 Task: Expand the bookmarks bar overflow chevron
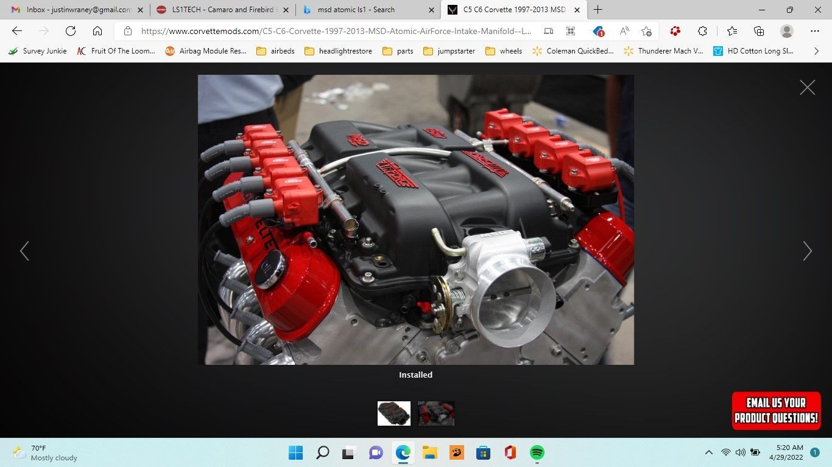(816, 51)
